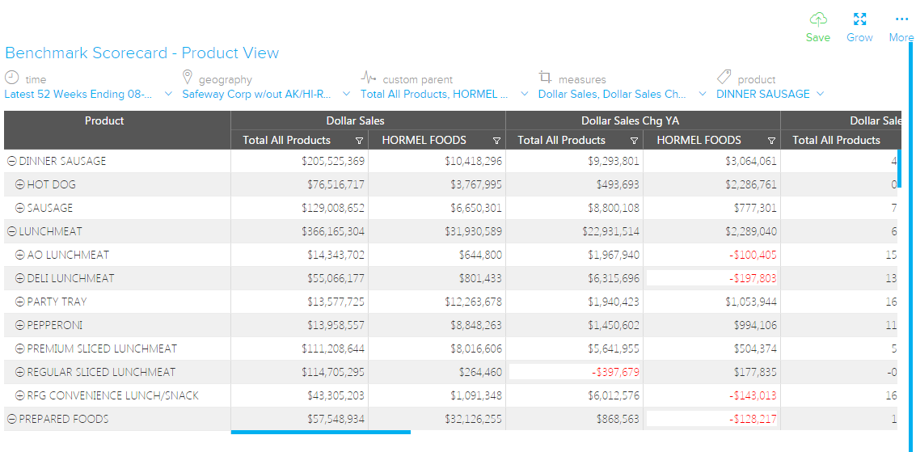Viewport: 916px width, 452px height.
Task: Collapse the LUNCHMEAT row
Action: coord(12,231)
